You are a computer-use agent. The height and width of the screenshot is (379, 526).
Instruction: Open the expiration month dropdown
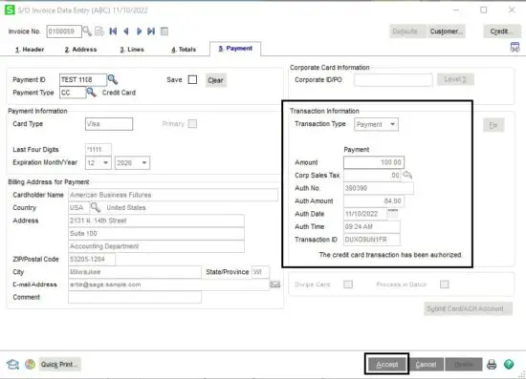[x=98, y=162]
